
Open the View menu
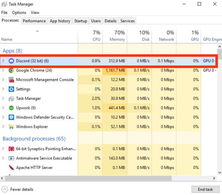[x=35, y=12]
